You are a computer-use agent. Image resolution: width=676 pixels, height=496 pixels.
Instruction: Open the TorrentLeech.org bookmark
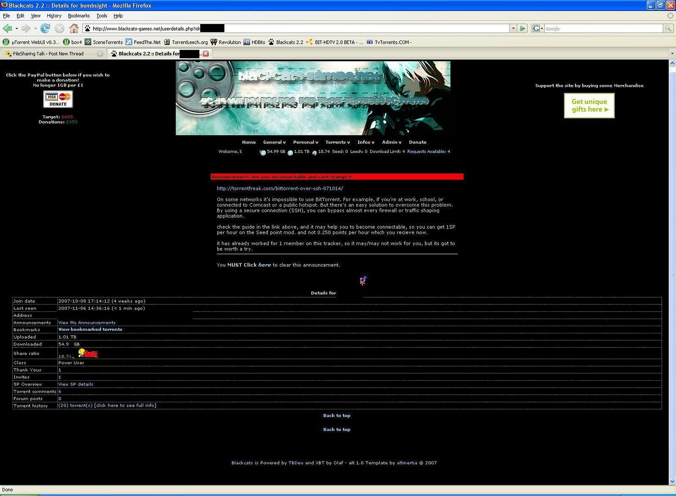186,42
